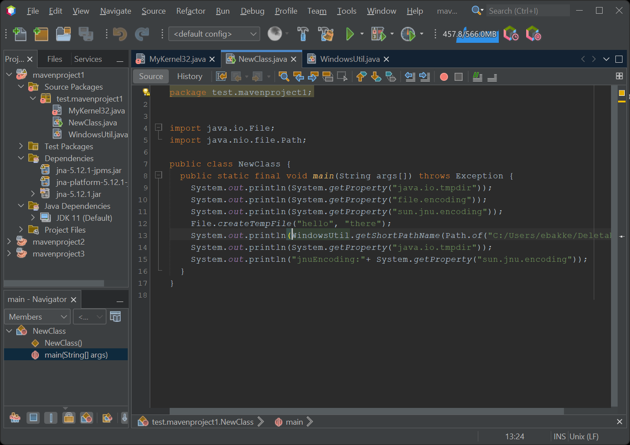Click the Clean and Build broom icon
Image resolution: width=630 pixels, height=445 pixels.
pyautogui.click(x=326, y=34)
